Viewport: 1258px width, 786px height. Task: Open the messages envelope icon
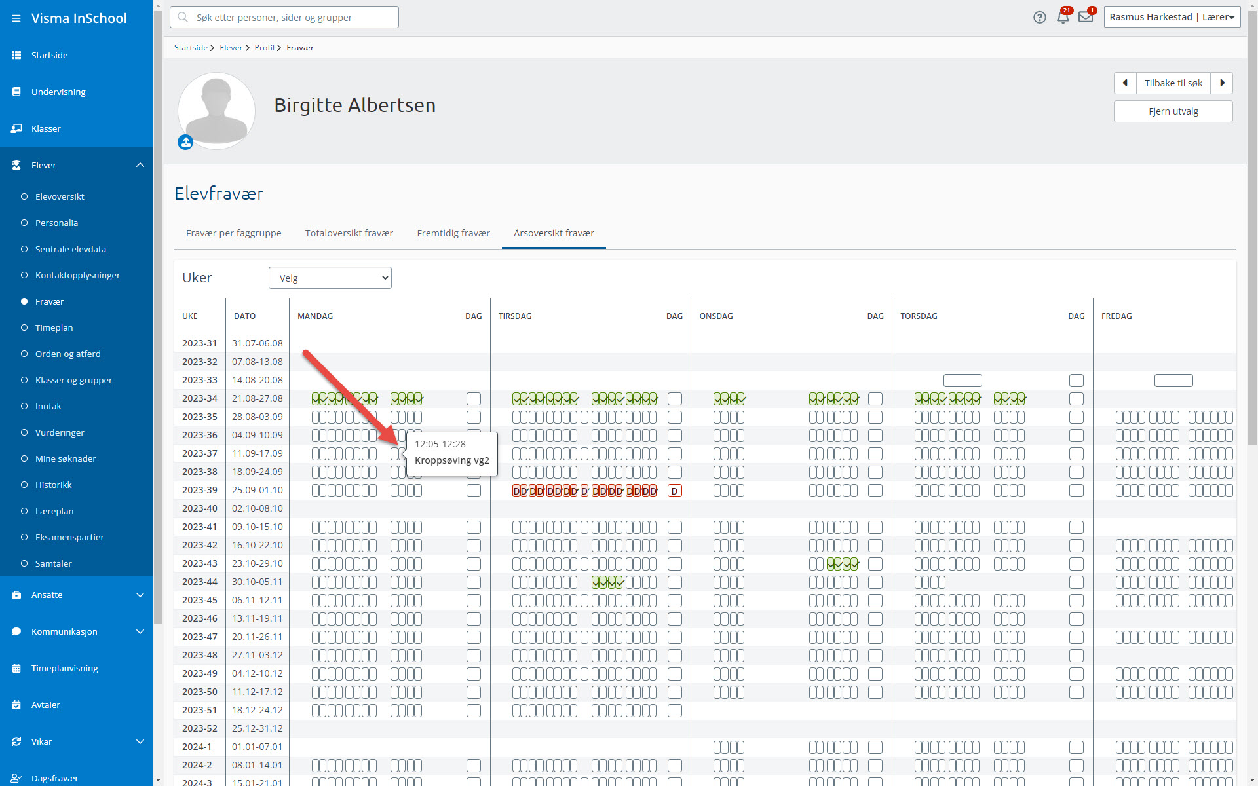coord(1086,17)
